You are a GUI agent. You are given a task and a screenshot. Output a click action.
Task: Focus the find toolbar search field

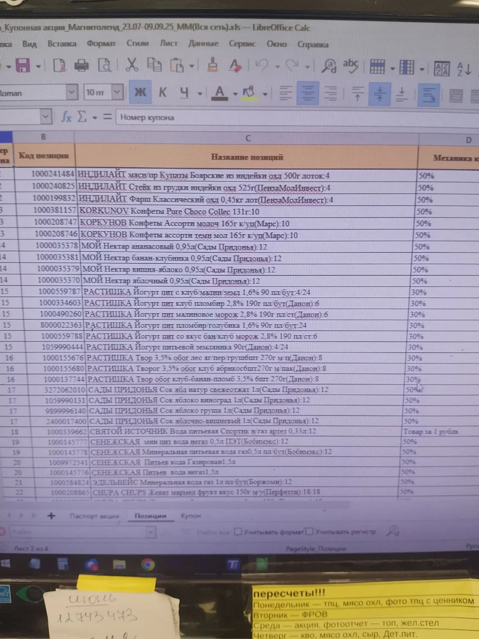pyautogui.click(x=77, y=532)
